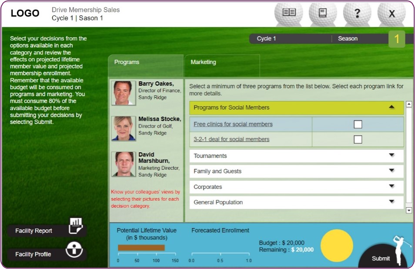Click the David Marshburn name text
Viewport: 415px width, 269px height.
tap(154, 158)
